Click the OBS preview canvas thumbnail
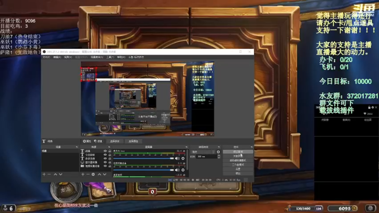 (x=147, y=99)
